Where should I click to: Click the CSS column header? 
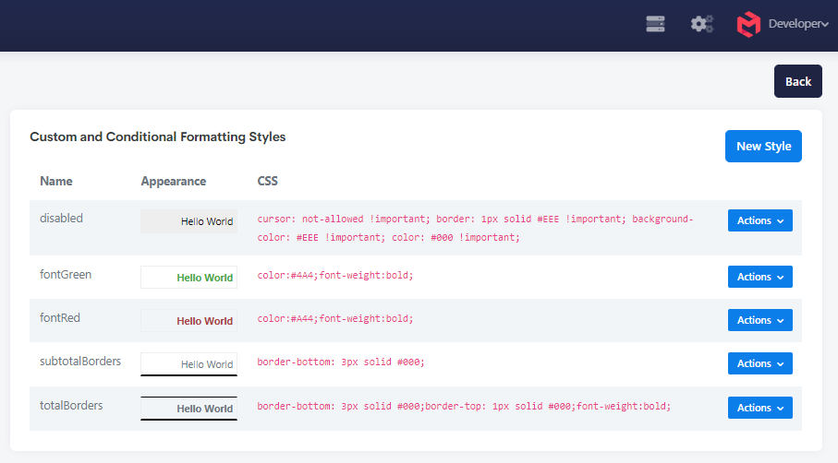pos(267,181)
